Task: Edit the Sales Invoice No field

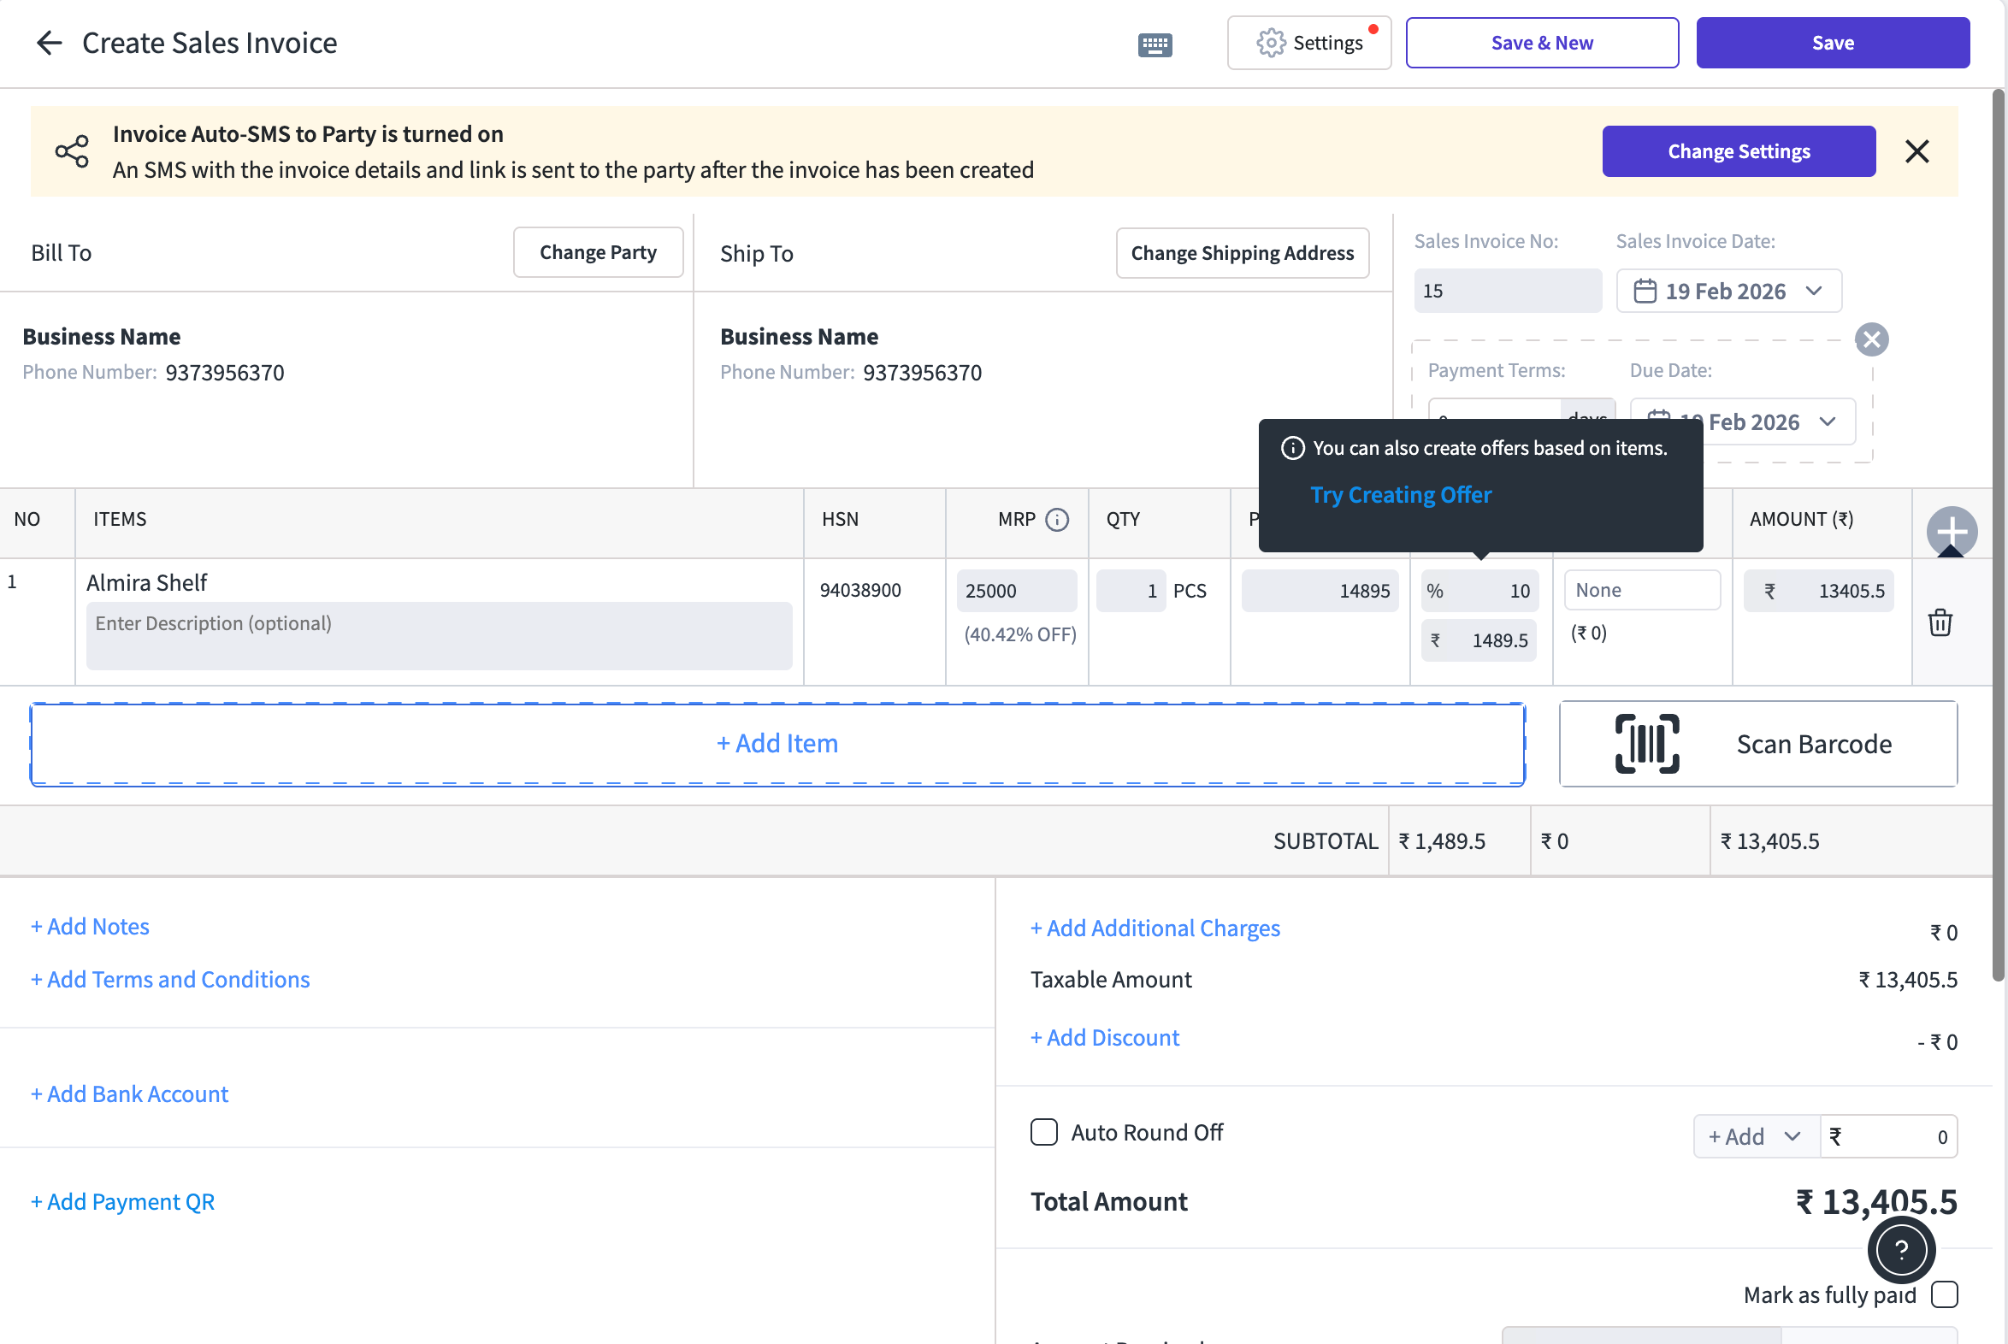Action: 1508,291
